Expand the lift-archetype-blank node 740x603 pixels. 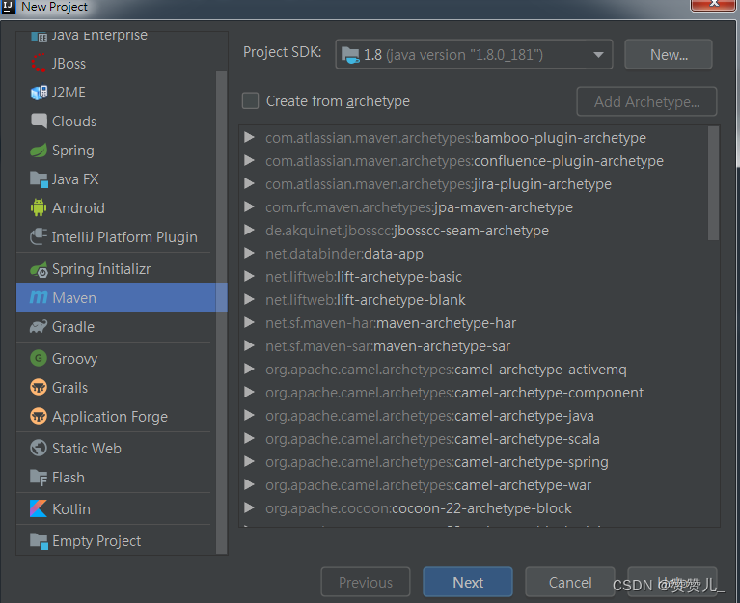249,300
